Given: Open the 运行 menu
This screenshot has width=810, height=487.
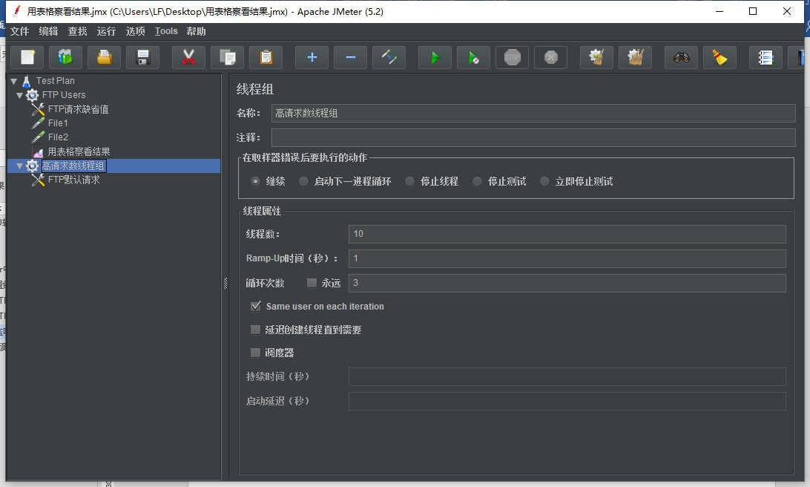Looking at the screenshot, I should coord(105,31).
